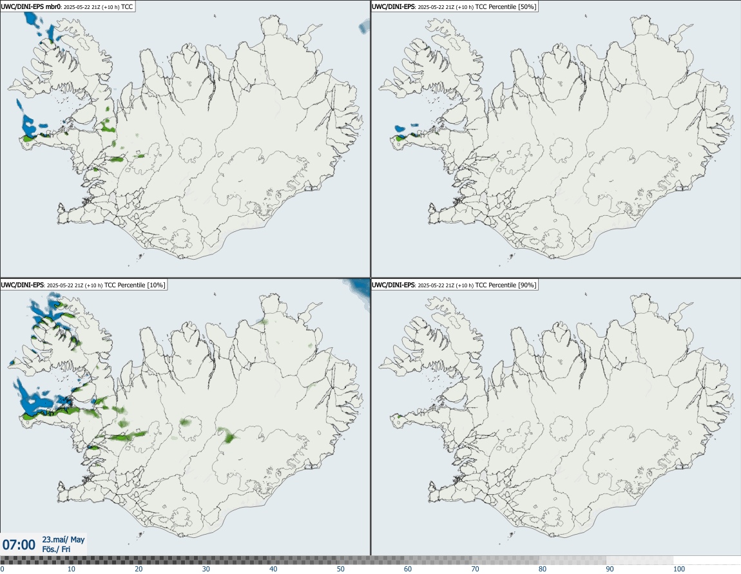Click the TCC Percentile [10%] panel title

tap(83, 285)
